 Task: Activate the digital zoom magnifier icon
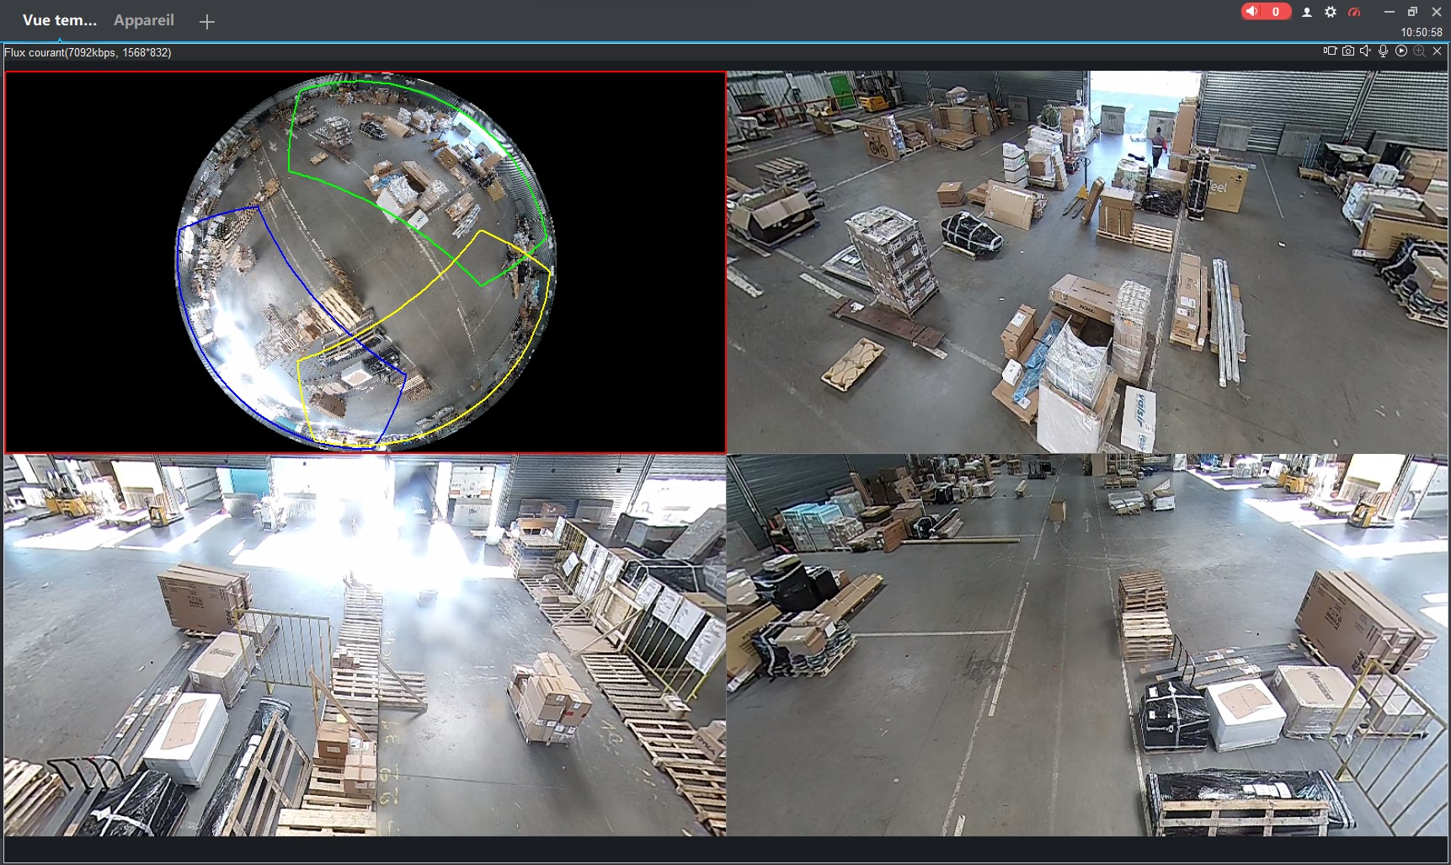click(1419, 51)
